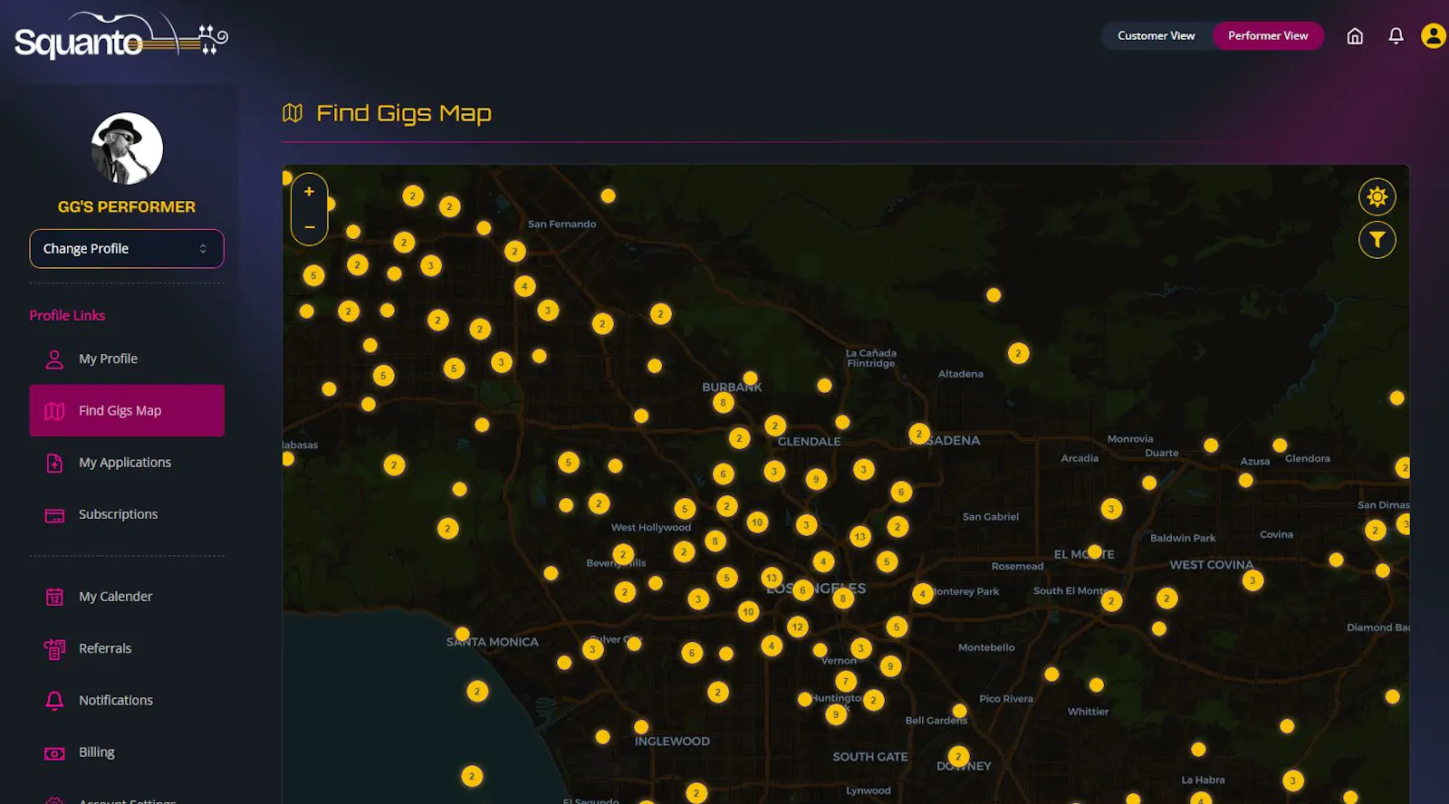Click the 8 gig cluster at Burbank
Viewport: 1449px width, 804px height.
click(723, 403)
